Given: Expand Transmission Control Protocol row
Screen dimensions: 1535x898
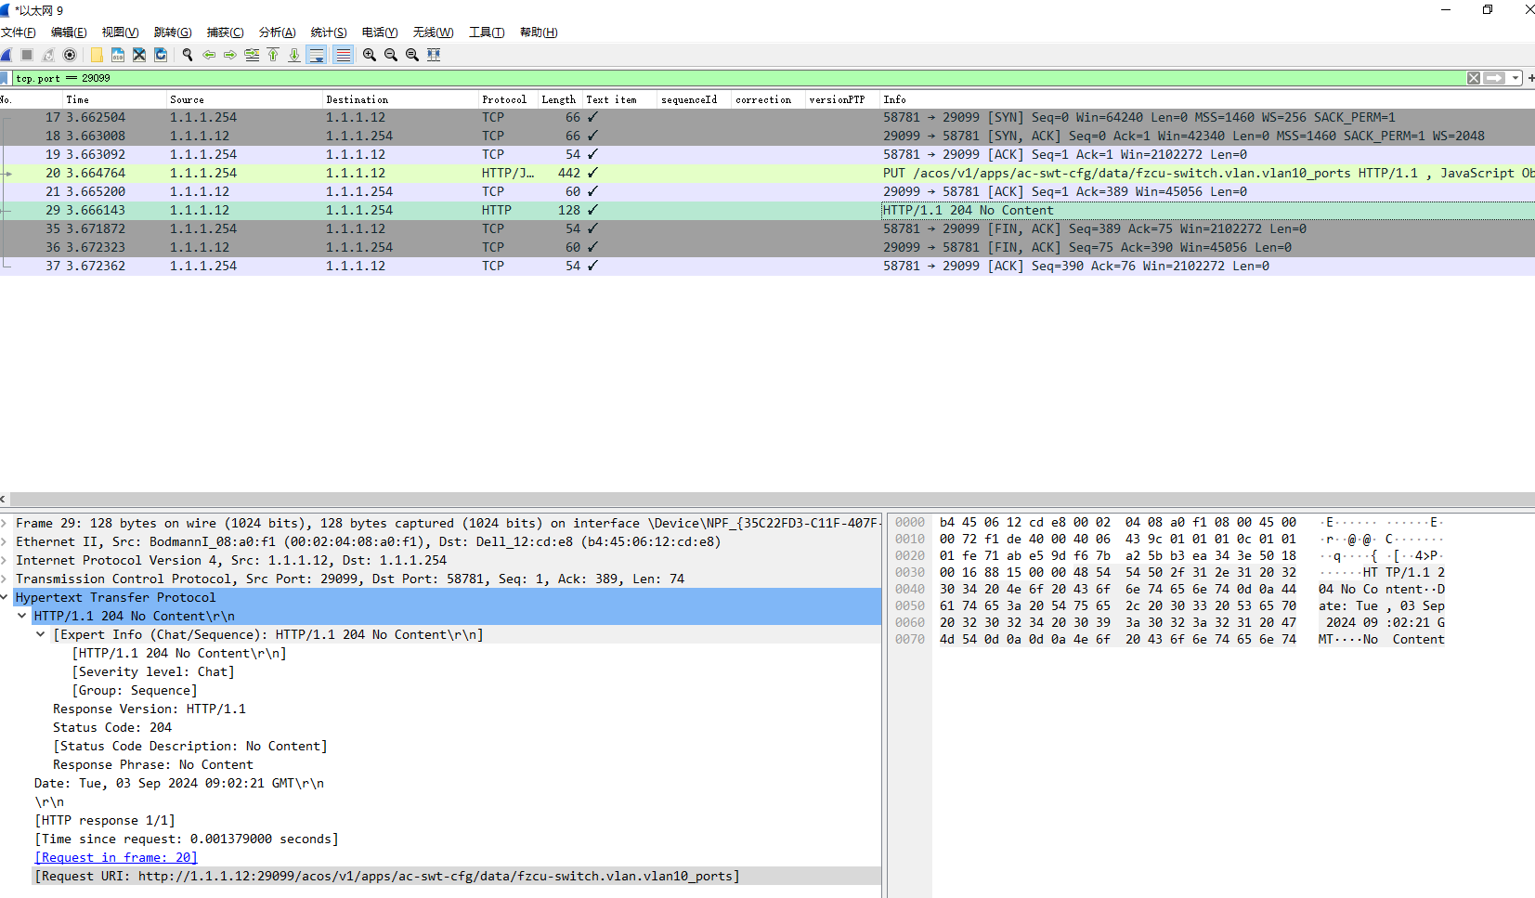Looking at the screenshot, I should (6, 579).
